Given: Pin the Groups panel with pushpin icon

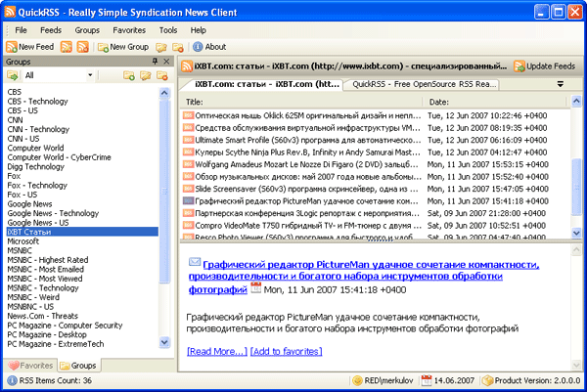Looking at the screenshot, I should coord(155,61).
